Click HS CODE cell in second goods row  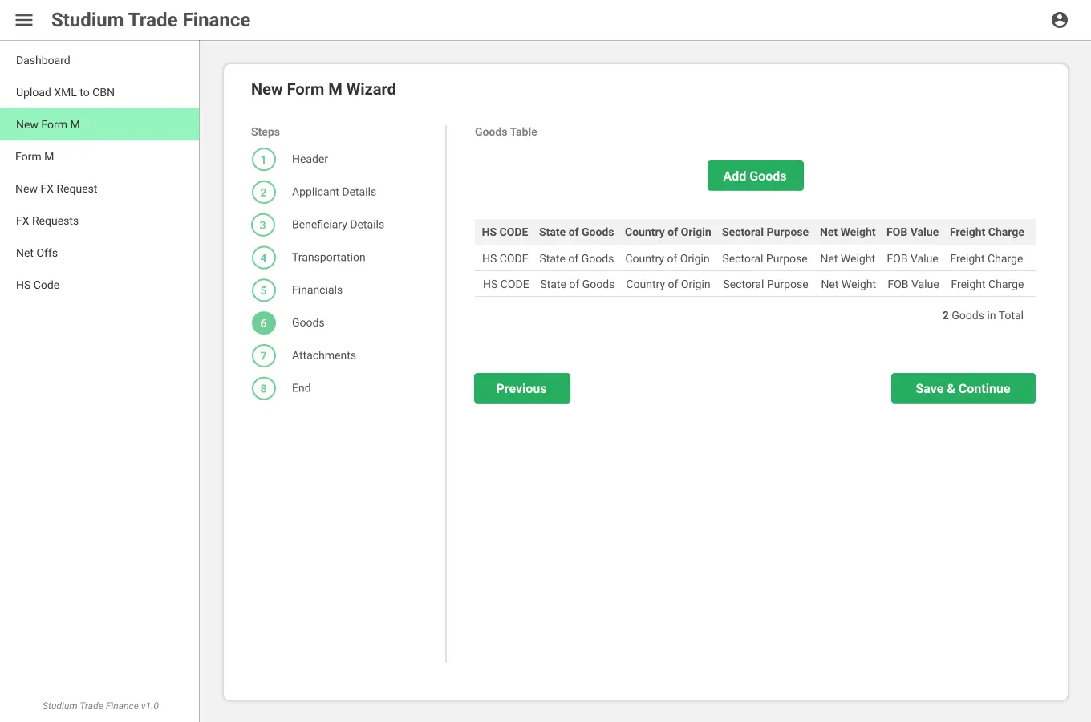coord(505,284)
